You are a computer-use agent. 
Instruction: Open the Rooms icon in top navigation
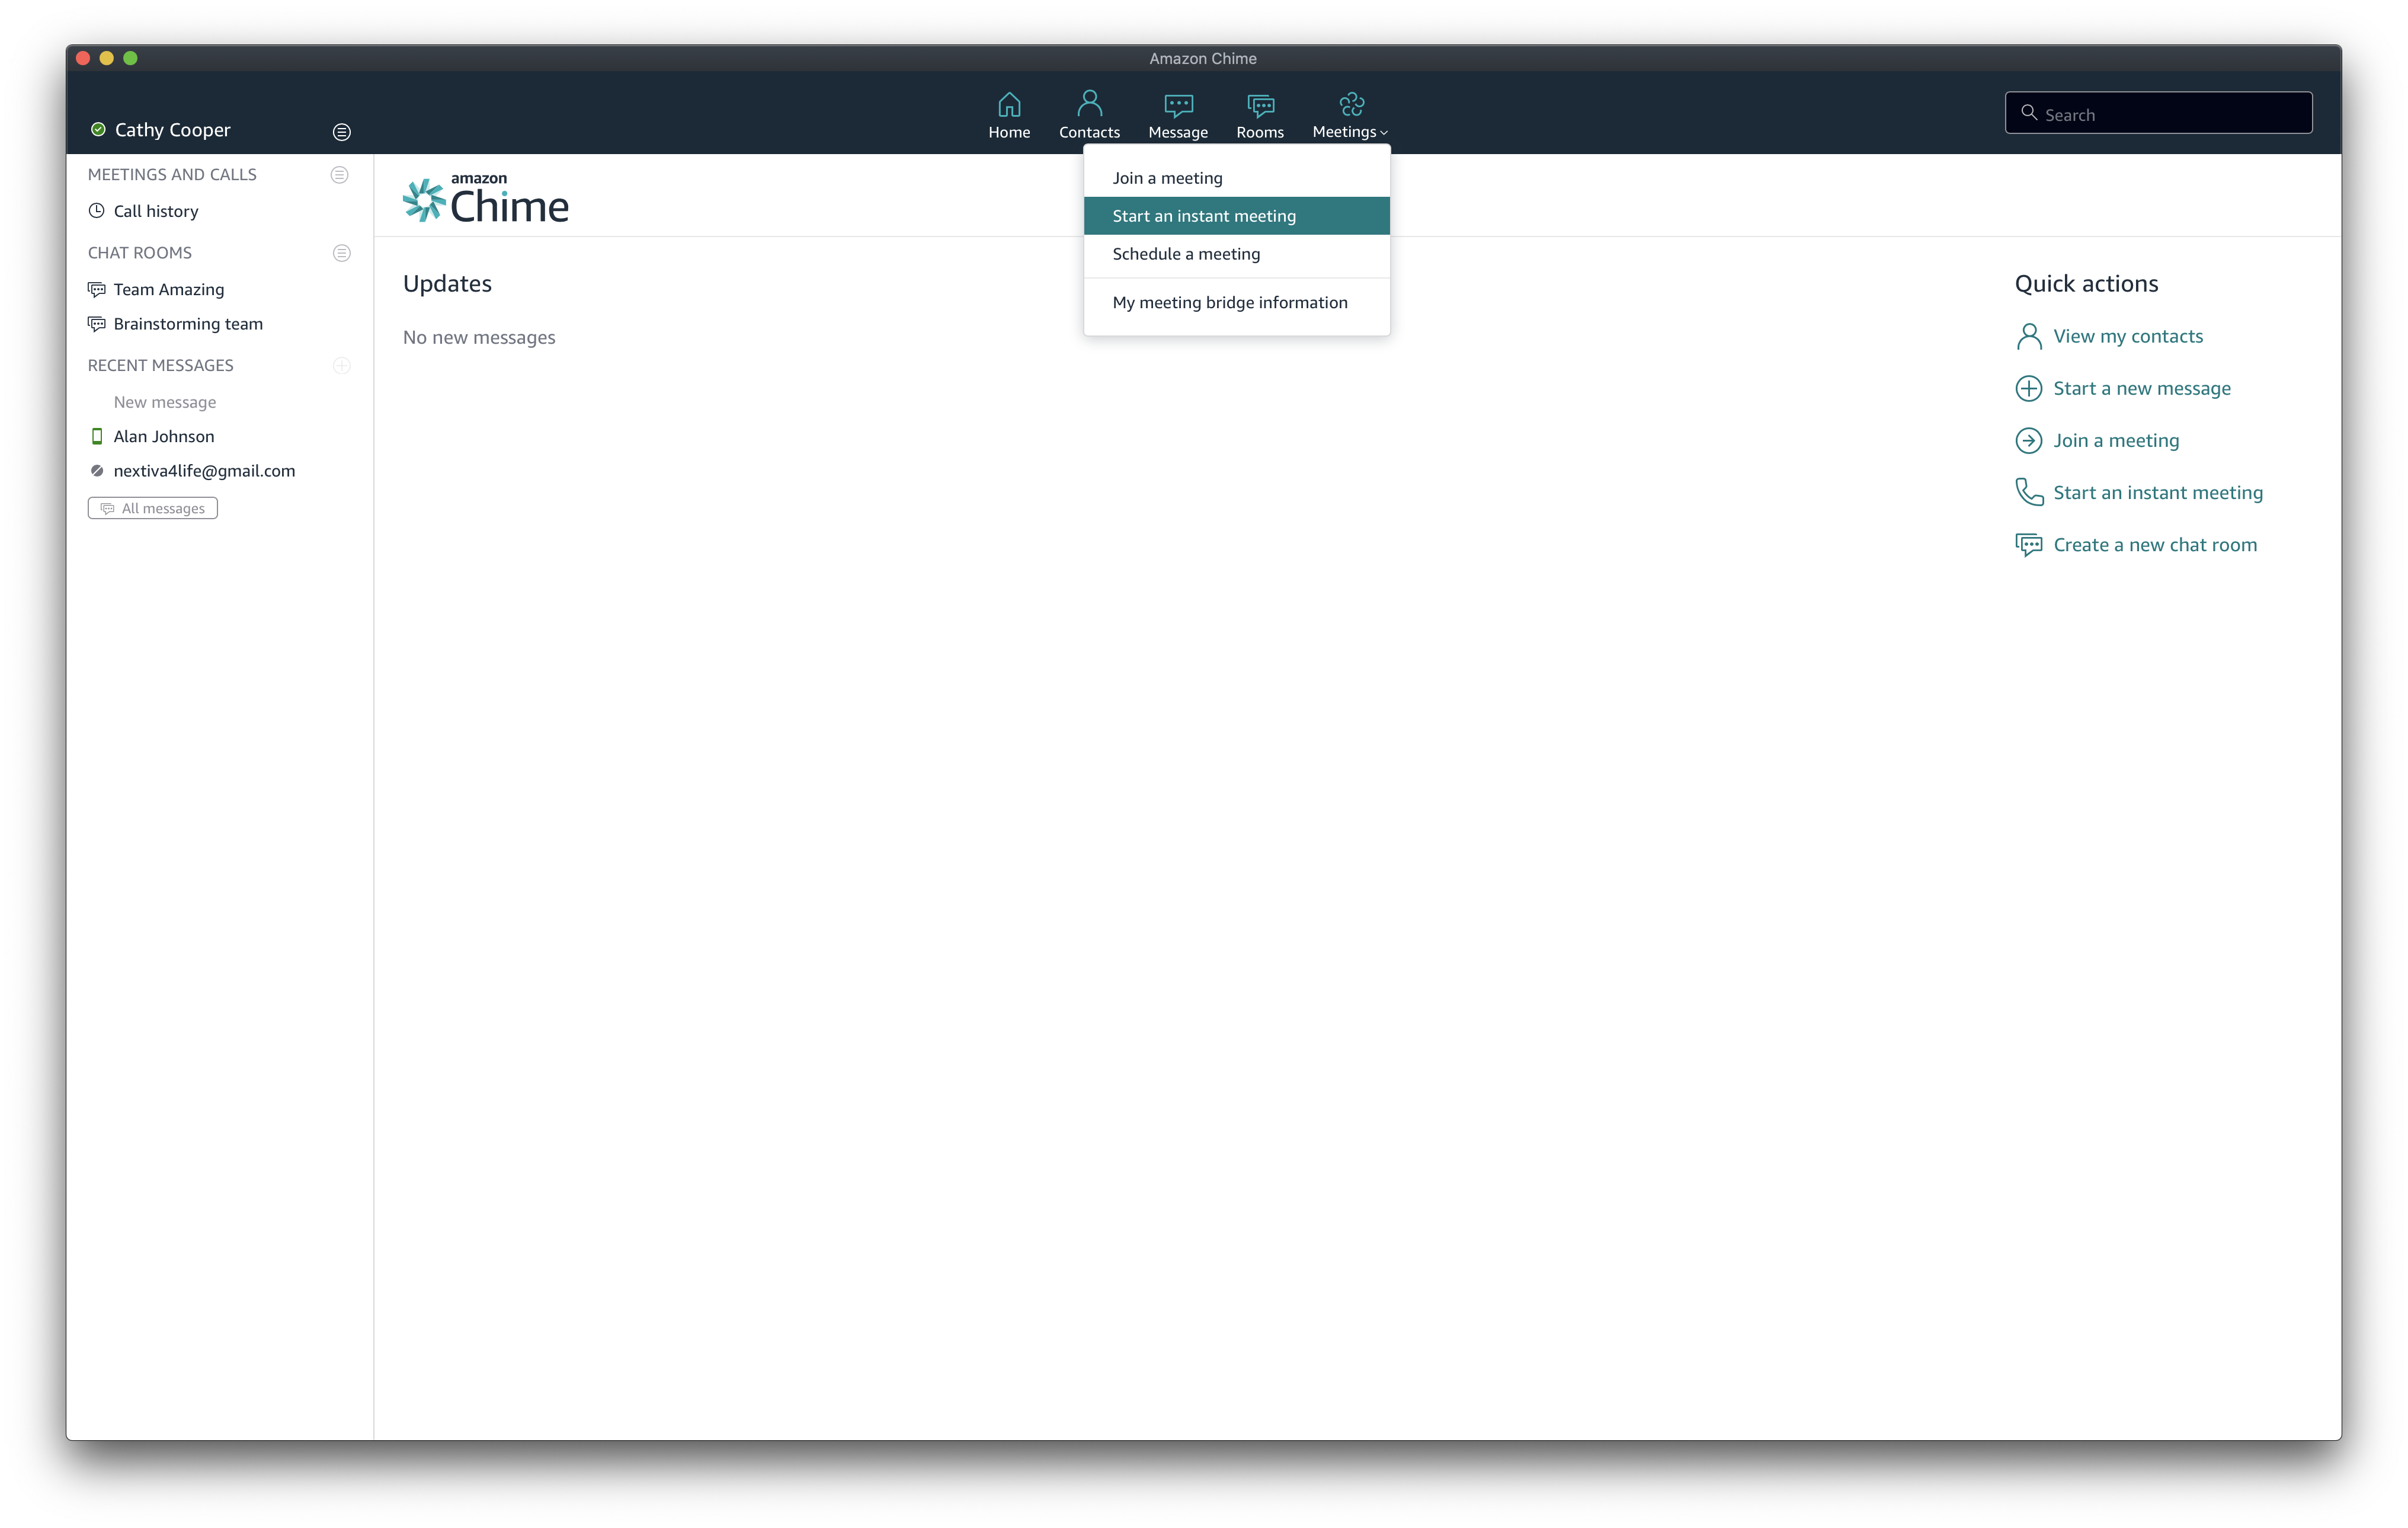click(x=1260, y=105)
